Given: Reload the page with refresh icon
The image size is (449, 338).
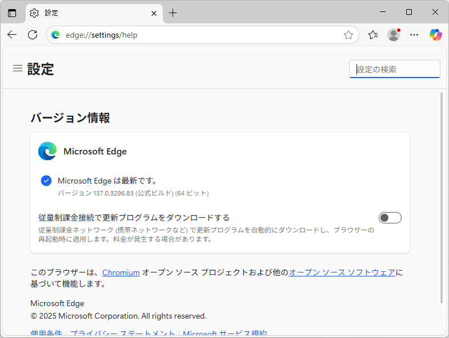Looking at the screenshot, I should [x=33, y=35].
